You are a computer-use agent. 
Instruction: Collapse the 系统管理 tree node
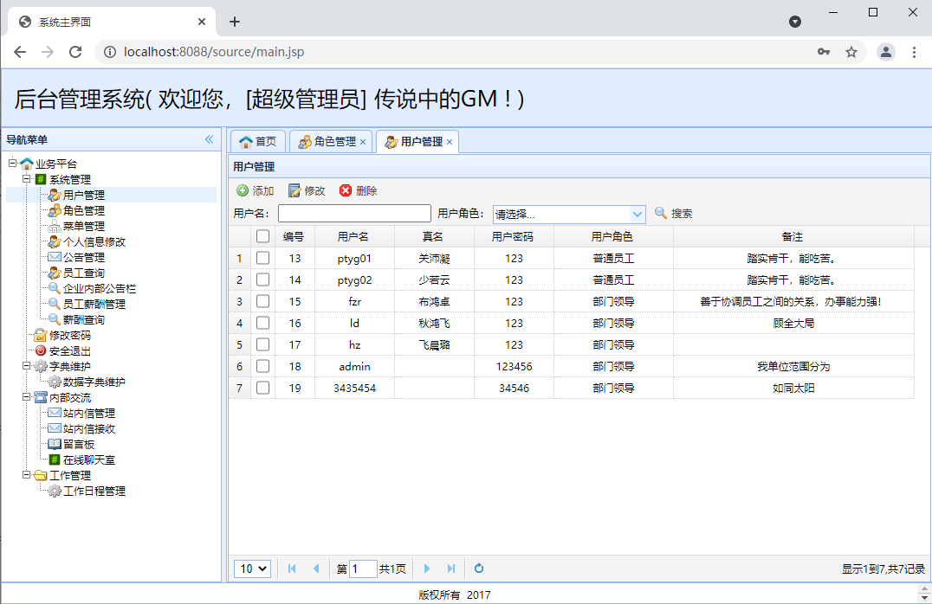(26, 179)
